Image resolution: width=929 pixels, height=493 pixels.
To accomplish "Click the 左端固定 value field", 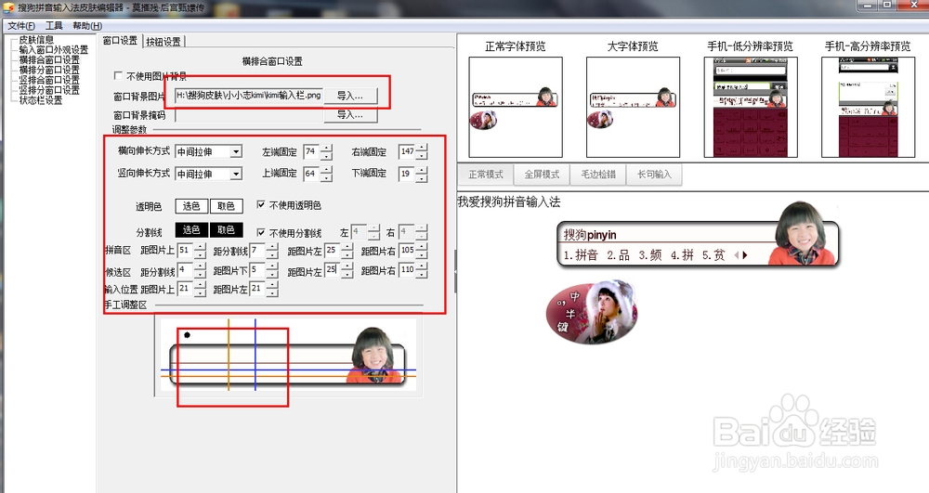I will [x=311, y=152].
